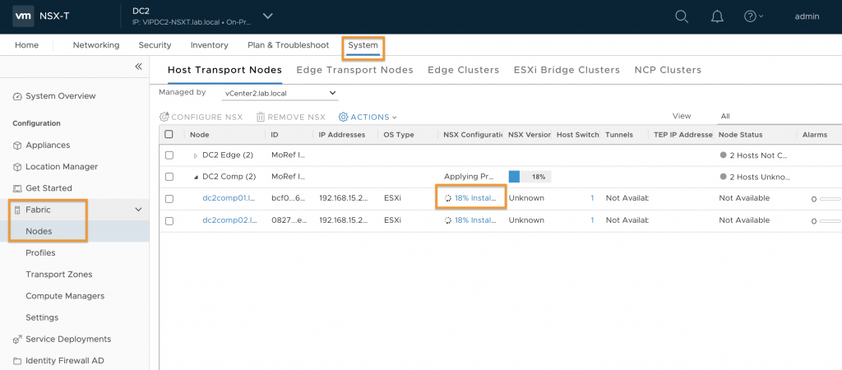Sort by the Node Status column header
Viewport: 842px width, 370px height.
[x=741, y=135]
